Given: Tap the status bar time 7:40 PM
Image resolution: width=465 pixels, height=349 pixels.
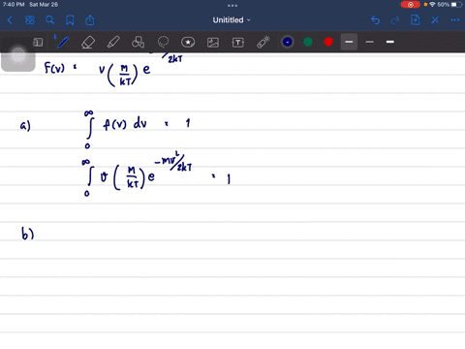Looking at the screenshot, I should pos(14,5).
